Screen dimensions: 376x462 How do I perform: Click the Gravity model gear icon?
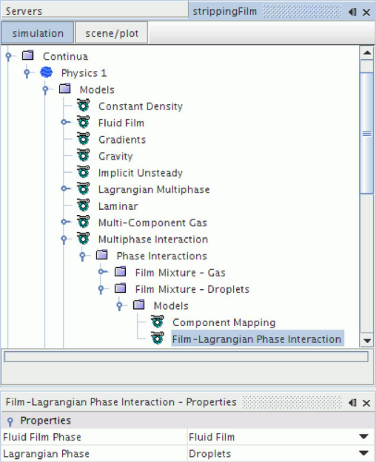tap(83, 155)
